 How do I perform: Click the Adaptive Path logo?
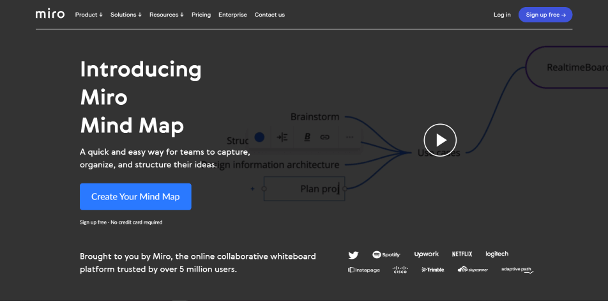point(517,270)
